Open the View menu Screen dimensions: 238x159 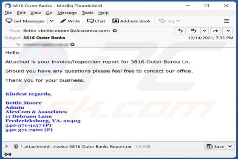click(x=36, y=13)
